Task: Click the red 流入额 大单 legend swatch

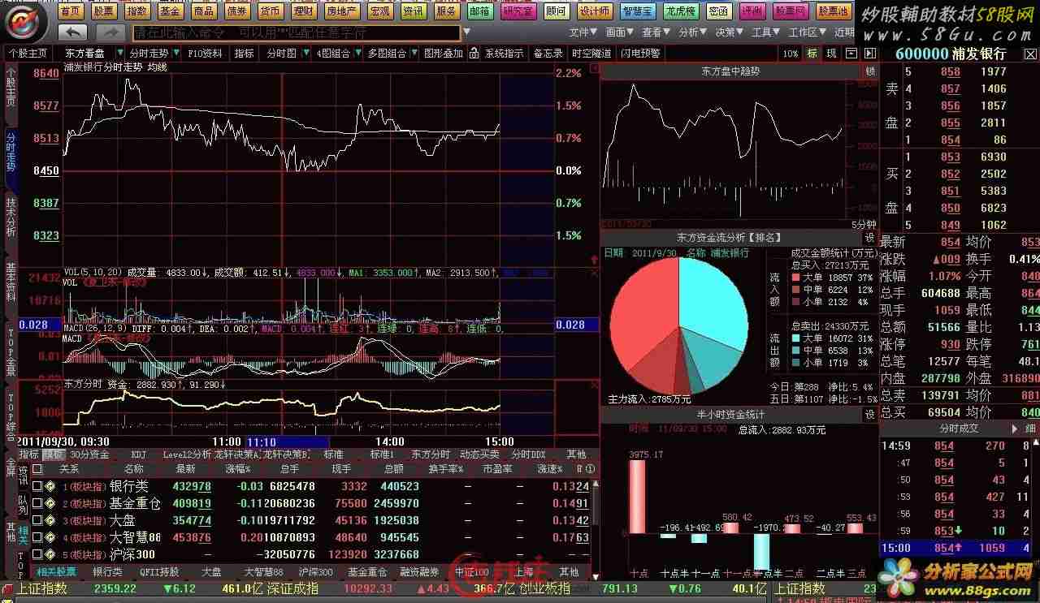Action: (x=796, y=278)
